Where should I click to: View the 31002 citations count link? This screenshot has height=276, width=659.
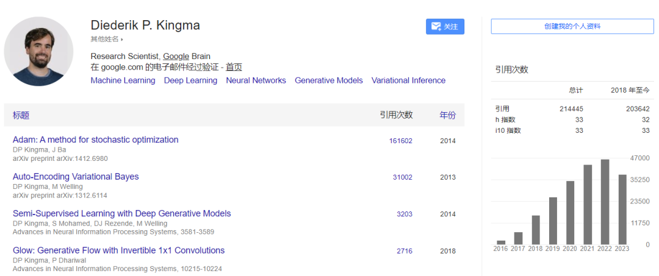402,177
